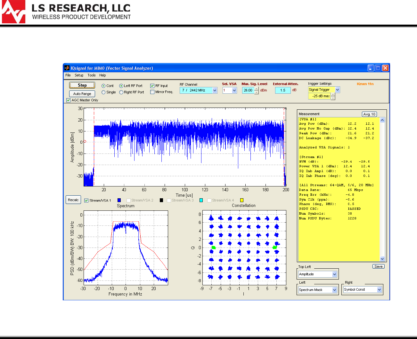Click the blue Stream/VSA 1 color swatch

[x=119, y=200]
